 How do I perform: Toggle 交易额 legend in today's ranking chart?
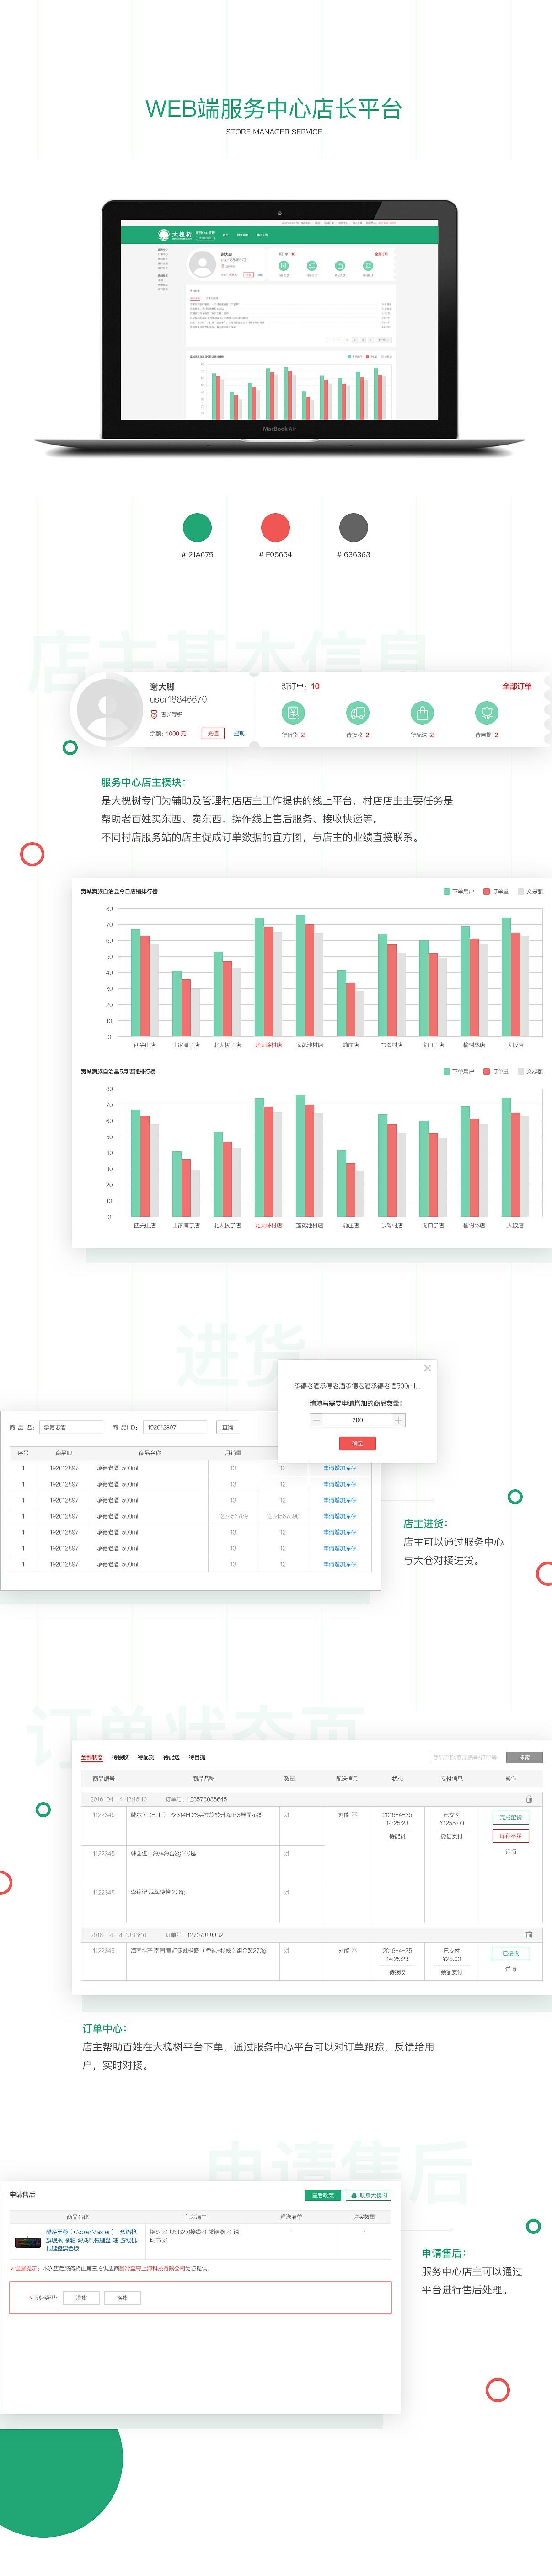(x=530, y=891)
